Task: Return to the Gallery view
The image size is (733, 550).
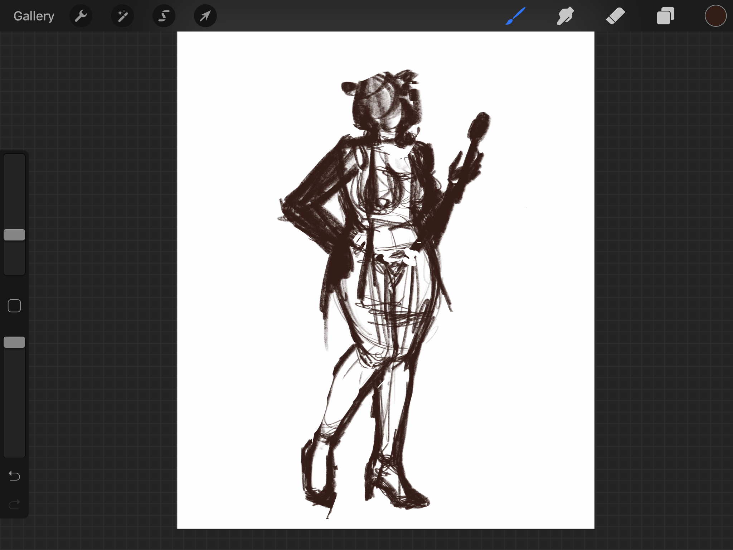Action: (x=34, y=16)
